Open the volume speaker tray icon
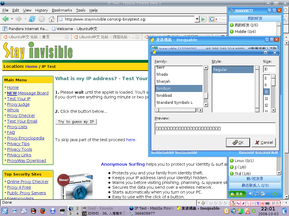The width and height of the screenshot is (289, 216). pos(233,211)
